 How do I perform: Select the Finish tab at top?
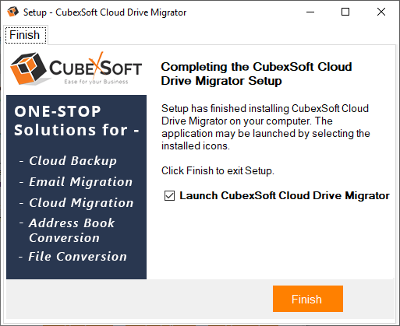coord(26,35)
